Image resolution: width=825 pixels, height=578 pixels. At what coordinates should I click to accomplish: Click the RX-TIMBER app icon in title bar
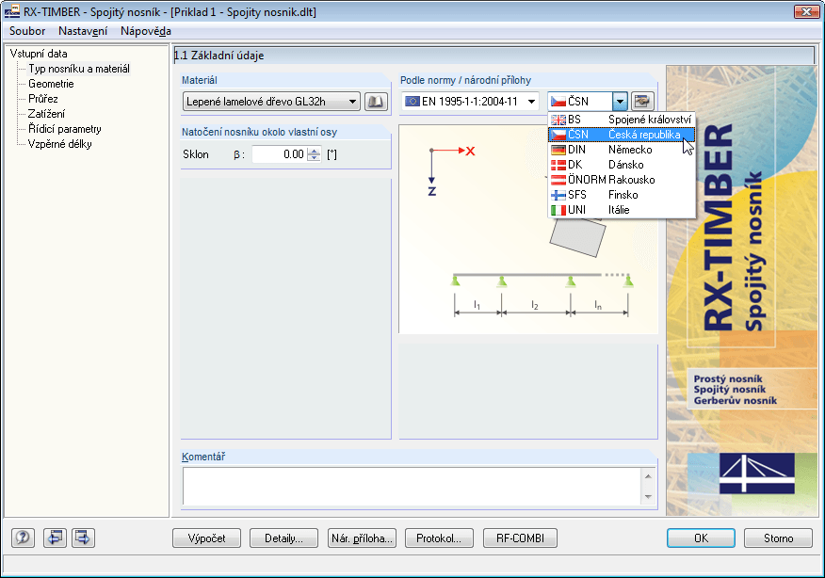[11, 11]
